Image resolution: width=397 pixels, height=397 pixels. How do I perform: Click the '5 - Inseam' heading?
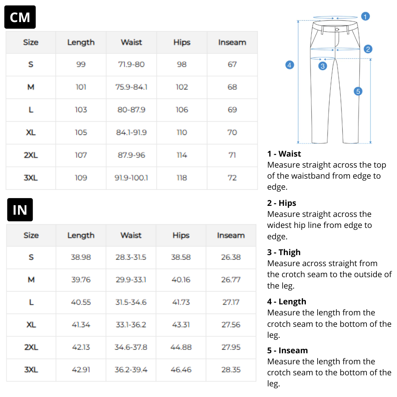pos(287,350)
